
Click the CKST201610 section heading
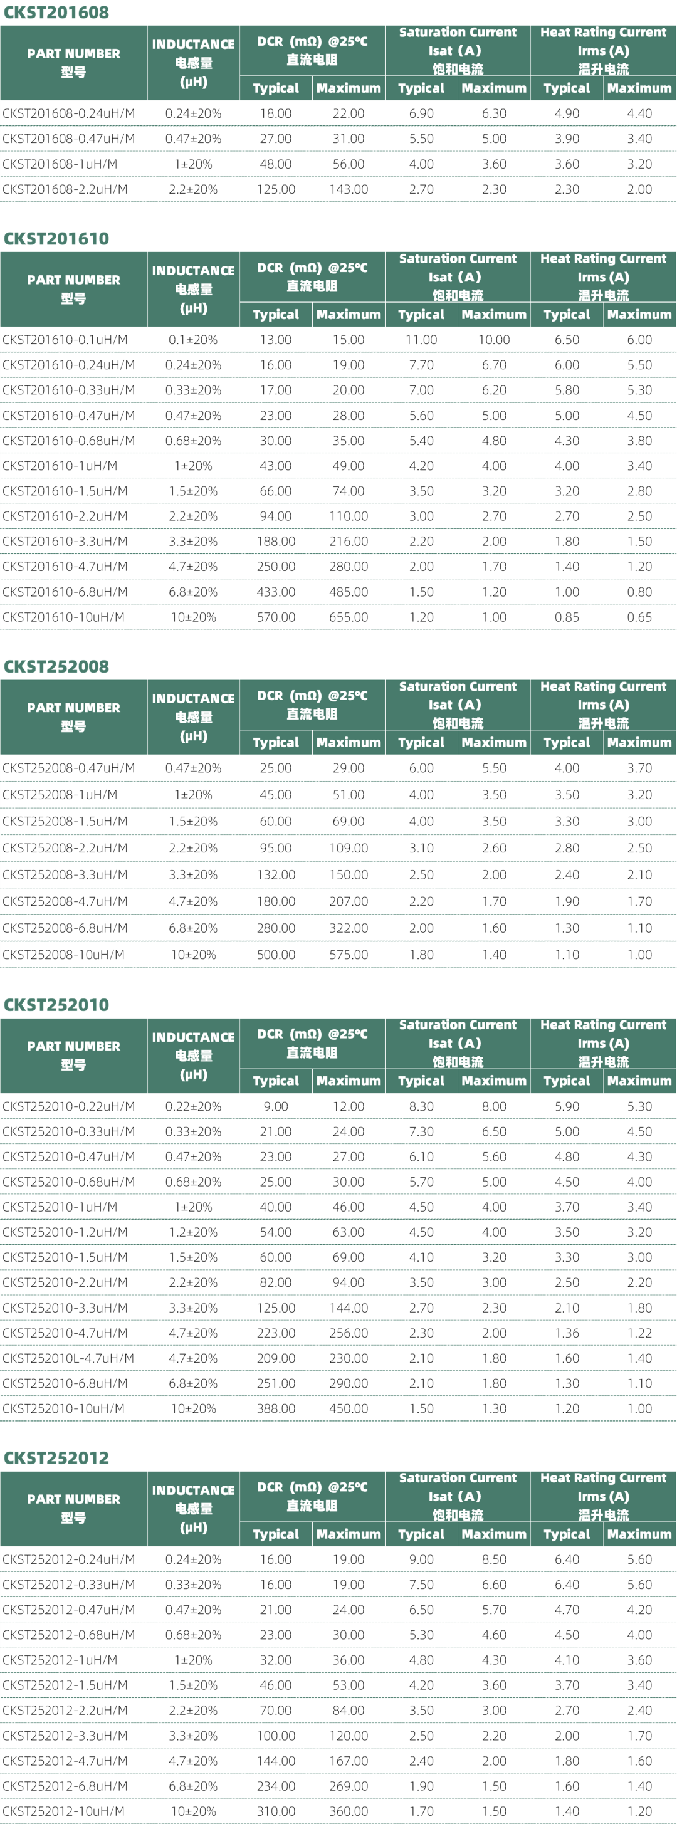pos(56,239)
